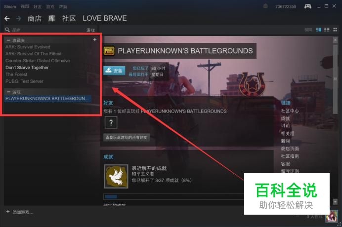342x227 pixels.
Task: Select Don't Starve Together in library list
Action: [x=27, y=68]
